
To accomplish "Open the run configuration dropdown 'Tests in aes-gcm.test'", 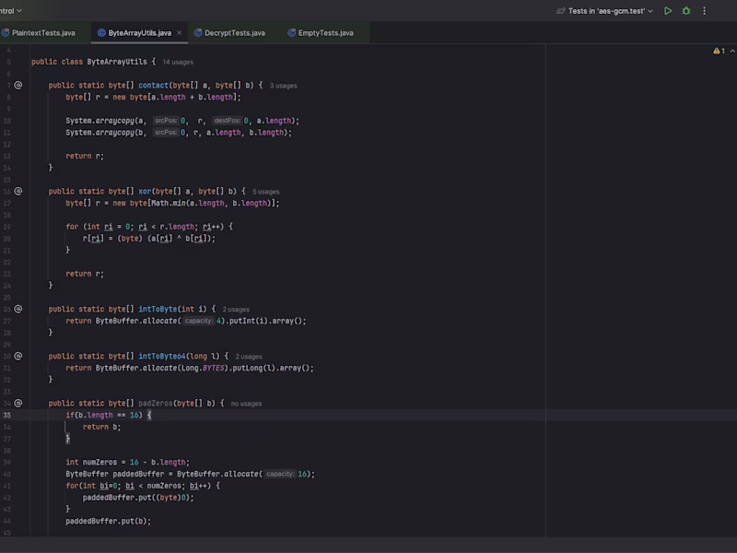I will (x=604, y=11).
